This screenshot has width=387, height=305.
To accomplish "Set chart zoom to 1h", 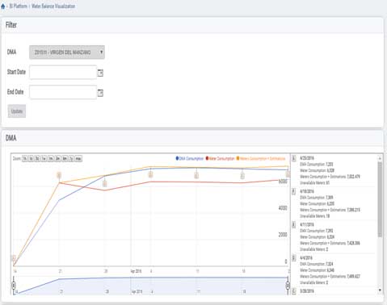I will pos(25,159).
